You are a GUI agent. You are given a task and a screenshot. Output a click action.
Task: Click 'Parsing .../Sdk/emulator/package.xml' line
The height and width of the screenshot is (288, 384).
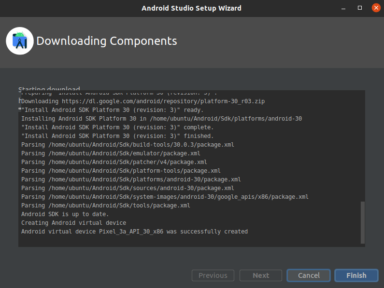(111, 153)
